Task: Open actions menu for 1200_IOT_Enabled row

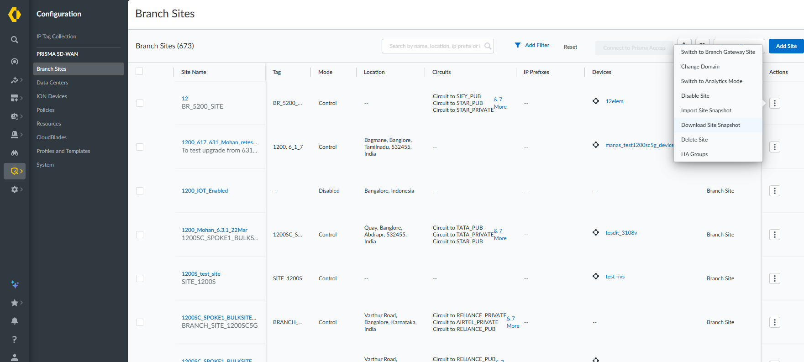Action: [774, 191]
